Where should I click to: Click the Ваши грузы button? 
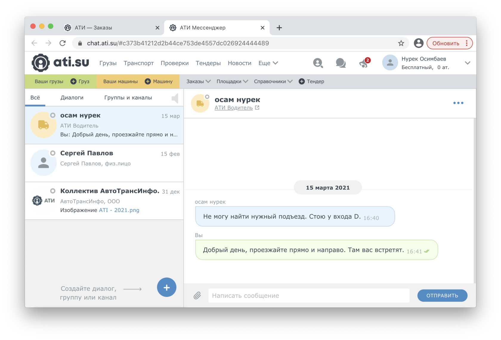tap(49, 81)
